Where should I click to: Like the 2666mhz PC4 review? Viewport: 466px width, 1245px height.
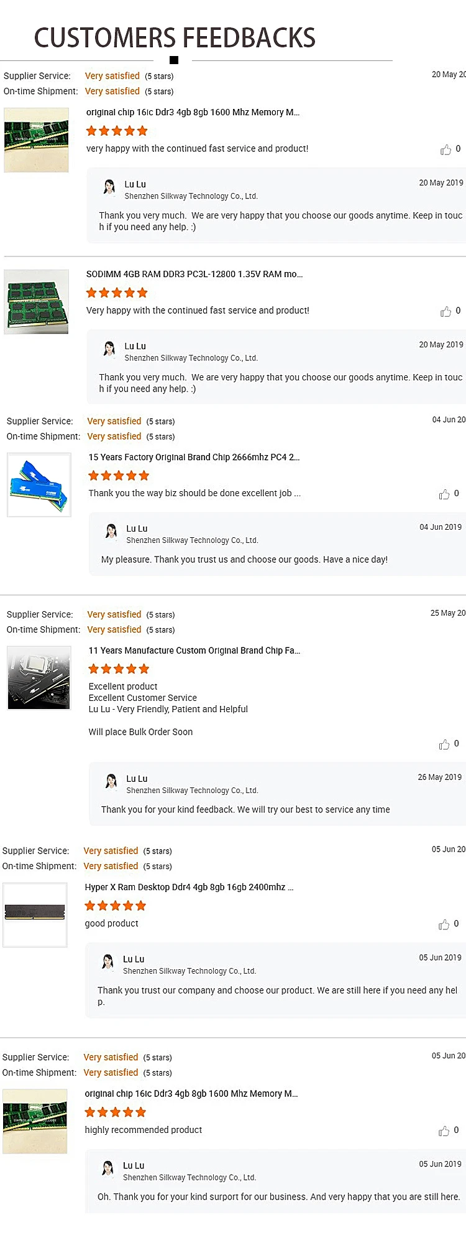pyautogui.click(x=444, y=494)
